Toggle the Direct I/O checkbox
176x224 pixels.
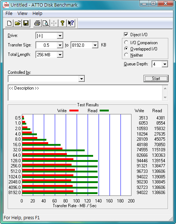pyautogui.click(x=126, y=34)
